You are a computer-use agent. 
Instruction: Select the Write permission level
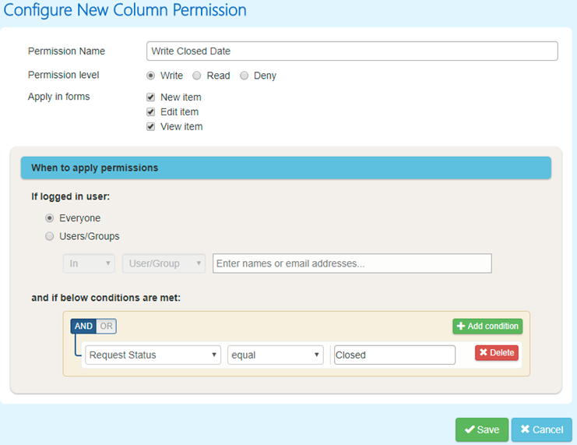pos(150,76)
